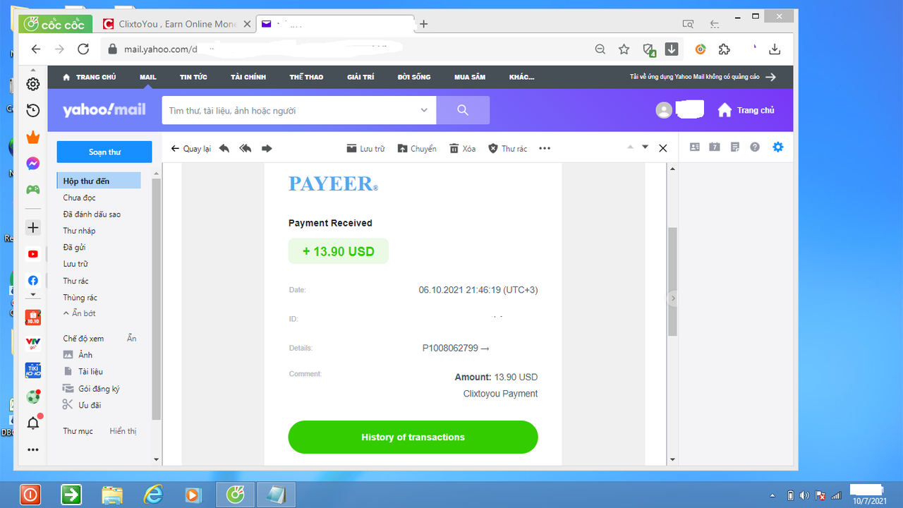Expand search options dropdown arrow
Viewport: 903px width, 508px height.
tap(424, 110)
